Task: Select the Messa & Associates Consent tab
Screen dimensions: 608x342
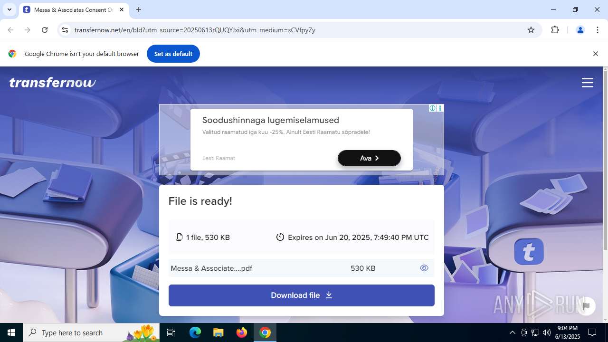Action: pyautogui.click(x=74, y=9)
